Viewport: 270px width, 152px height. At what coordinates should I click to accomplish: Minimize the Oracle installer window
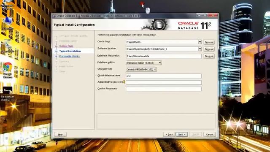199,15
